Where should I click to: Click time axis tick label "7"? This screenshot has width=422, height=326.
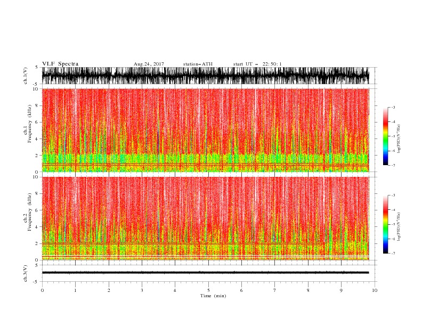(x=275, y=290)
